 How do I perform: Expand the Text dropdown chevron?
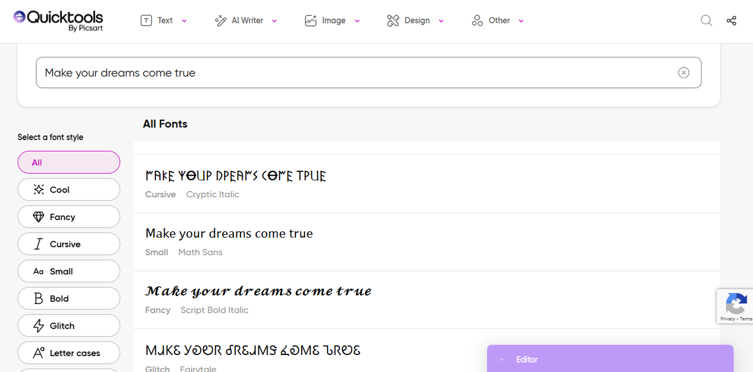click(x=184, y=21)
